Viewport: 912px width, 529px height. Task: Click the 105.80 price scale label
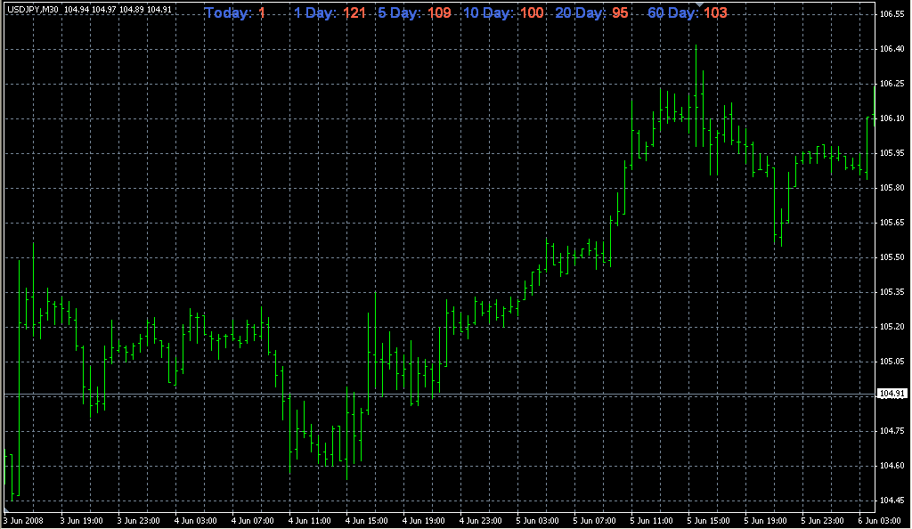click(x=892, y=188)
